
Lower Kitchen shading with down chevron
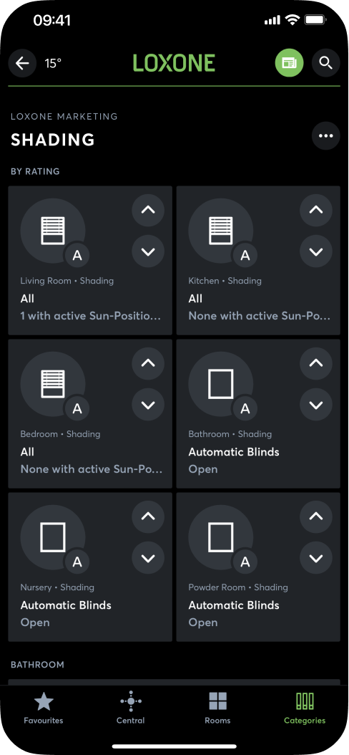pyautogui.click(x=316, y=251)
